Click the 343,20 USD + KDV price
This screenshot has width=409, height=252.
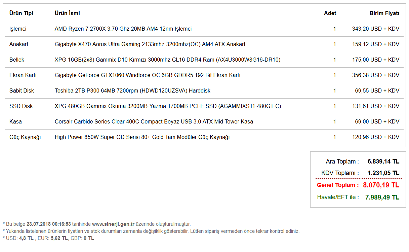pyautogui.click(x=376, y=29)
